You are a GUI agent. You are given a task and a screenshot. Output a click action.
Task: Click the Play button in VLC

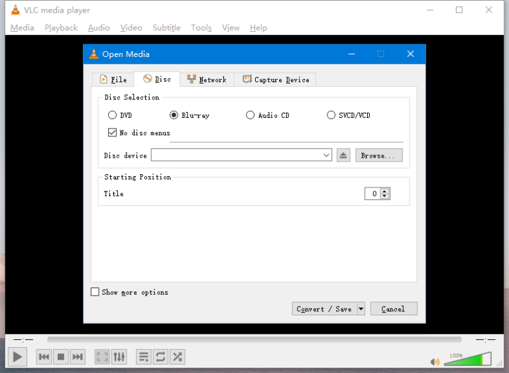point(17,357)
